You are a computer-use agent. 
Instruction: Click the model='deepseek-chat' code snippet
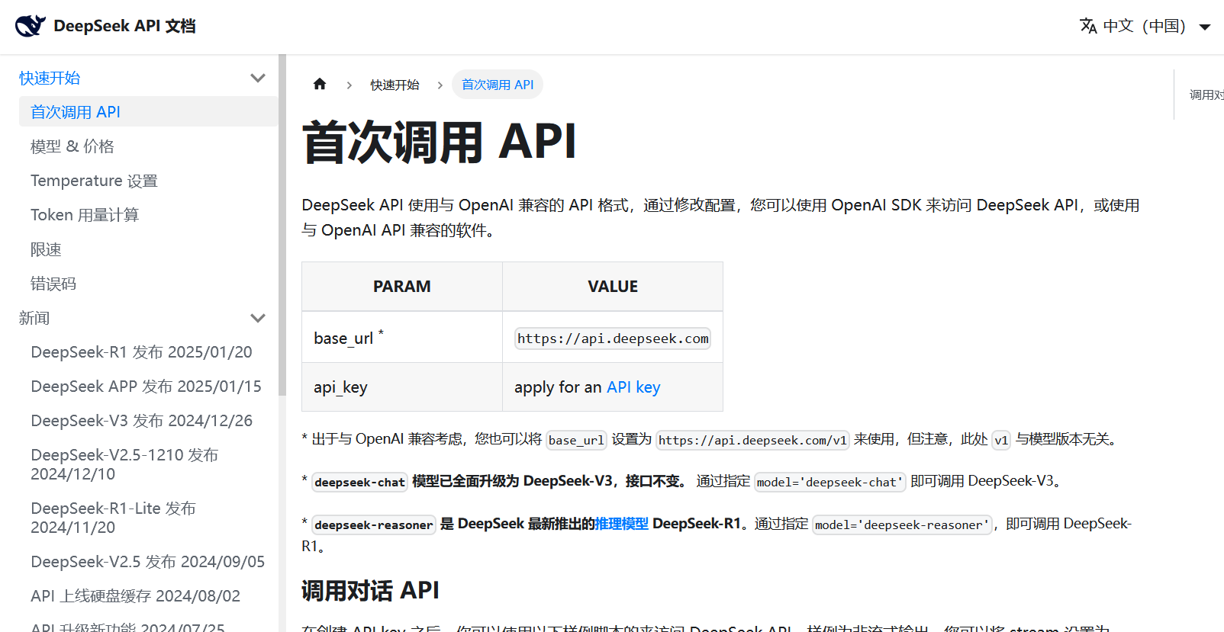830,482
